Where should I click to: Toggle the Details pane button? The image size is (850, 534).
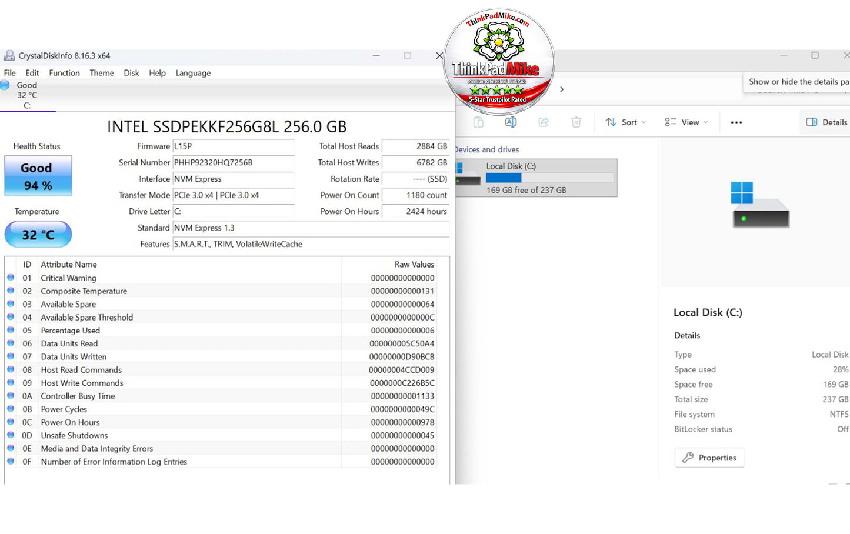click(826, 122)
